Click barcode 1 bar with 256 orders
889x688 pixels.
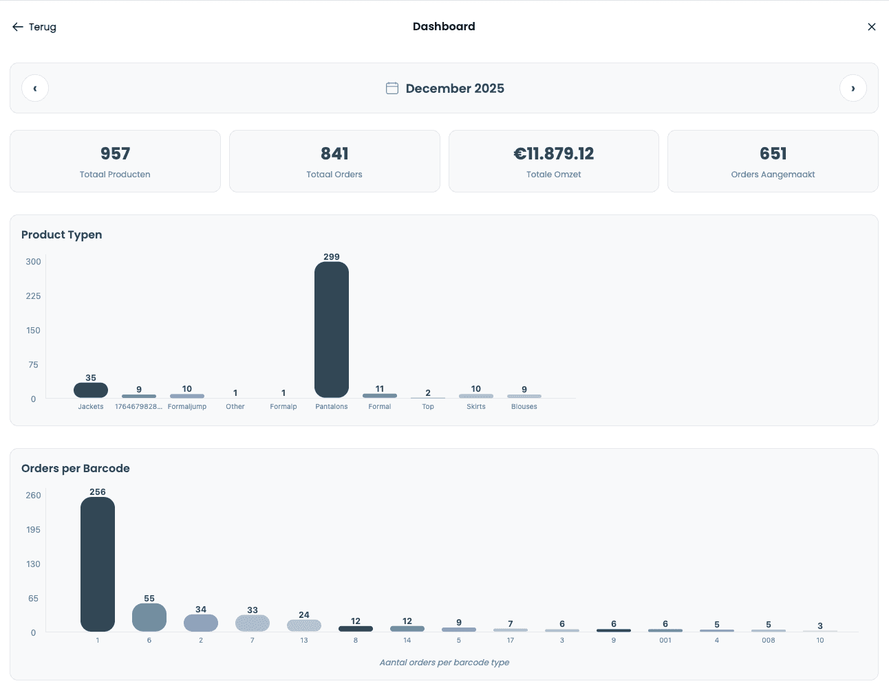pos(98,564)
